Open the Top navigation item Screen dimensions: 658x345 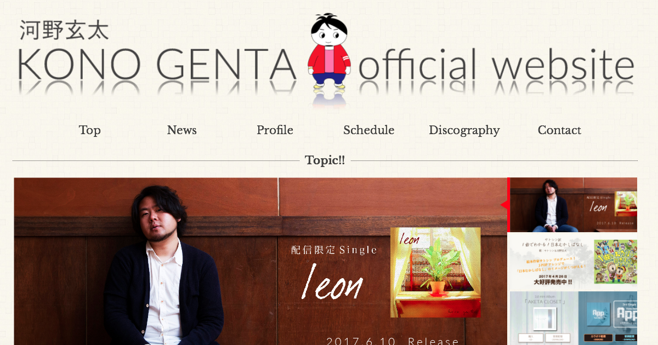coord(89,130)
